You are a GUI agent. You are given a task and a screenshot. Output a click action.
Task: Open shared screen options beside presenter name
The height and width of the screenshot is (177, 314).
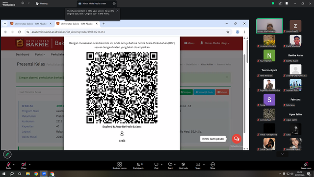114,3
